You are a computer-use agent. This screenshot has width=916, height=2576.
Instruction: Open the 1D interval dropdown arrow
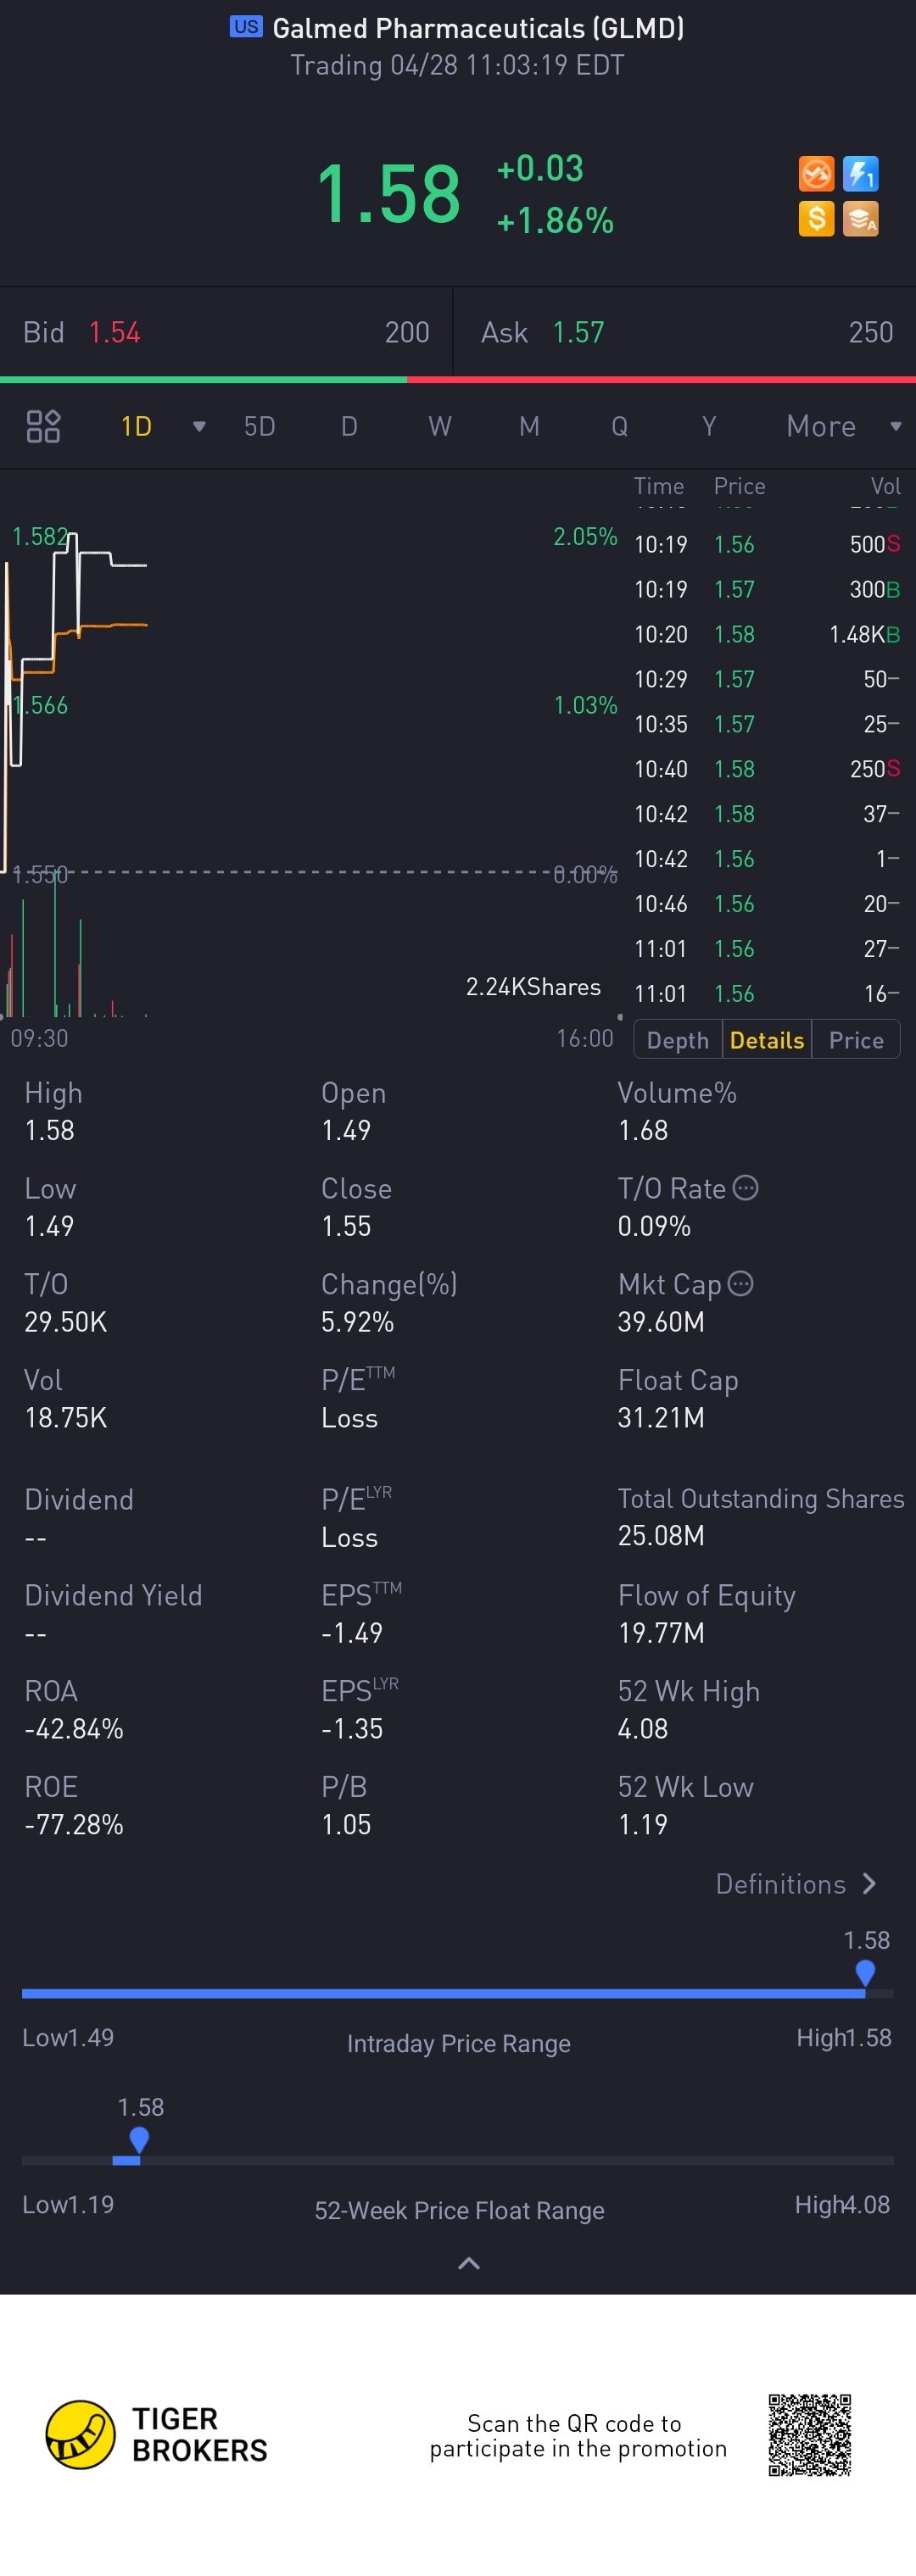click(x=199, y=427)
